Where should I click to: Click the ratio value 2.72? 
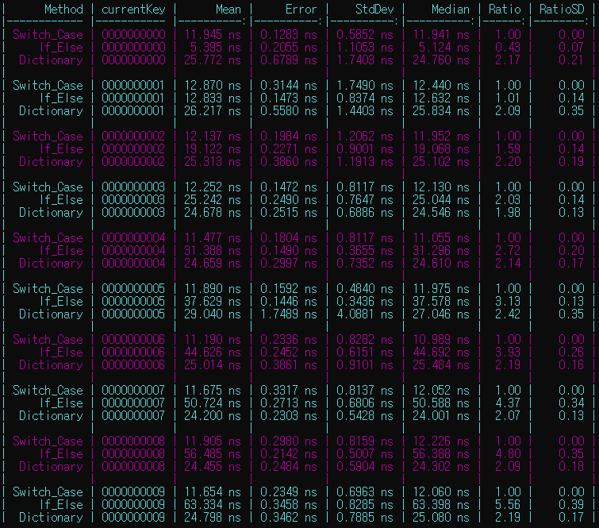(x=508, y=250)
